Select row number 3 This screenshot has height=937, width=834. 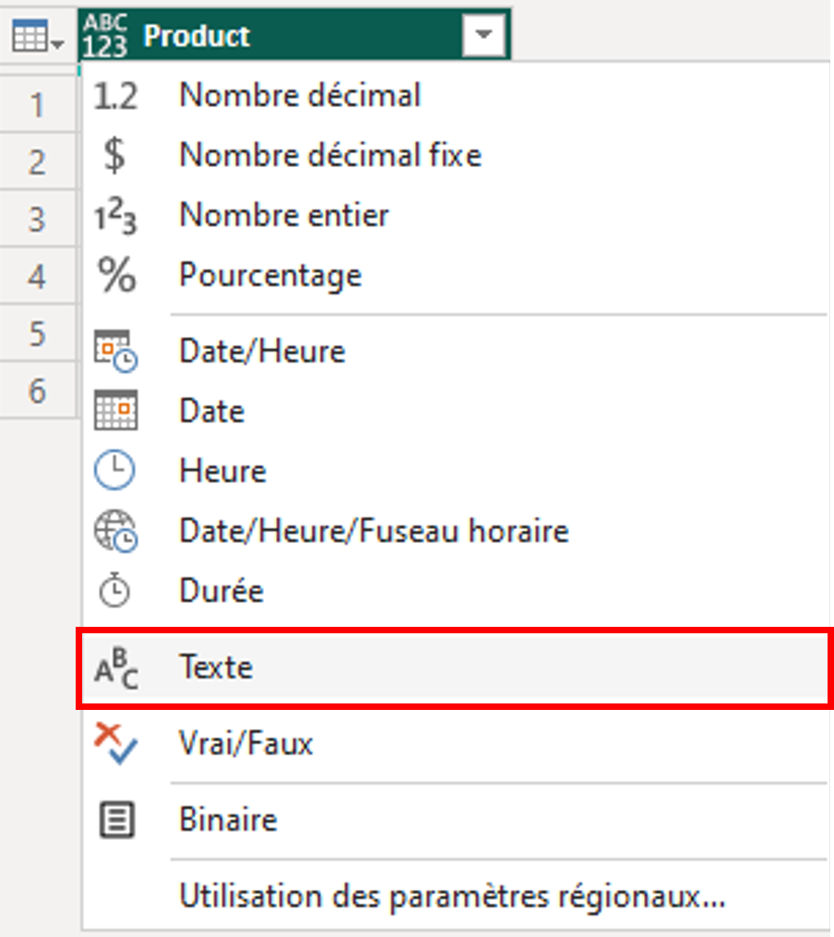37,220
